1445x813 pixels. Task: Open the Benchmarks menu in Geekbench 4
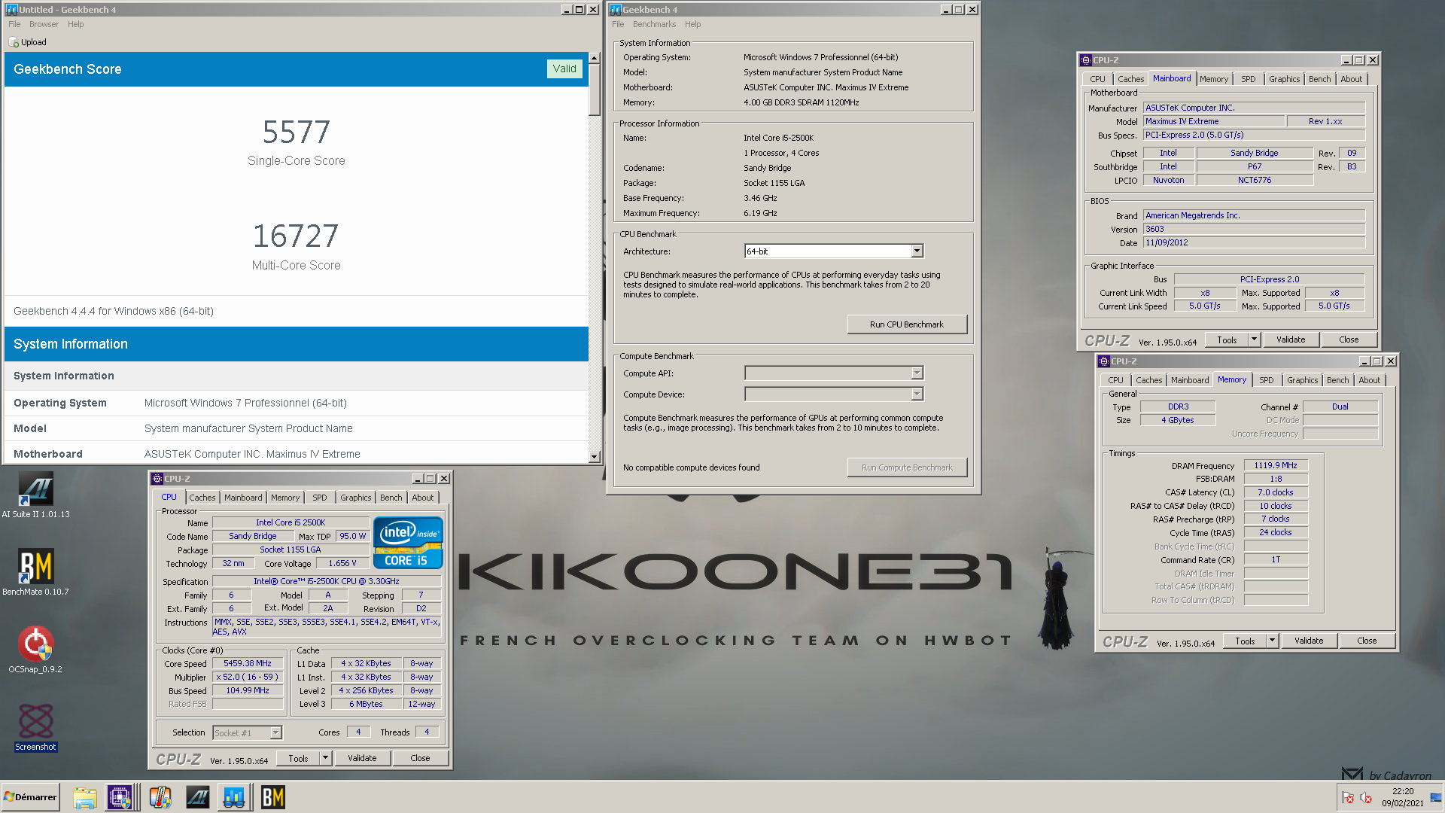tap(654, 24)
